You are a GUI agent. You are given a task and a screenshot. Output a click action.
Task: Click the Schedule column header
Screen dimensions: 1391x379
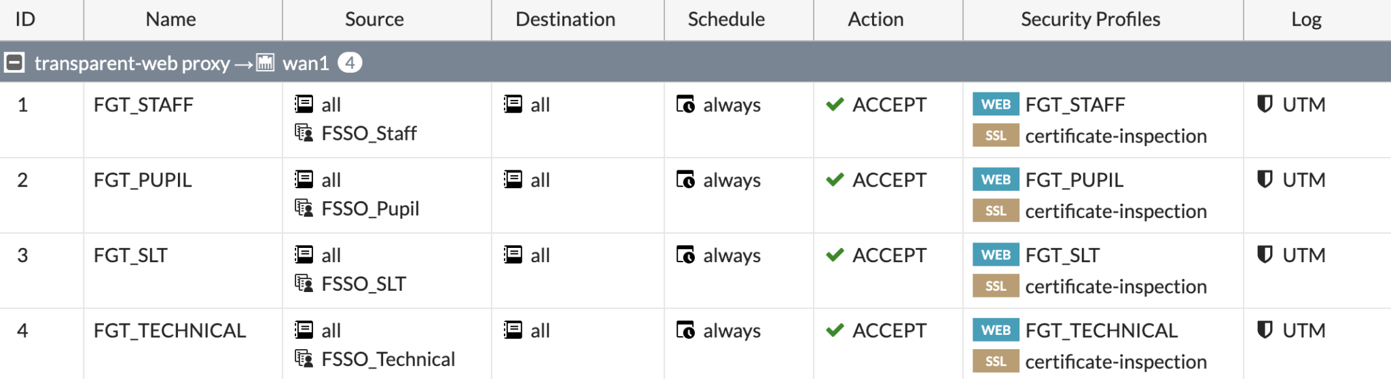pyautogui.click(x=726, y=20)
